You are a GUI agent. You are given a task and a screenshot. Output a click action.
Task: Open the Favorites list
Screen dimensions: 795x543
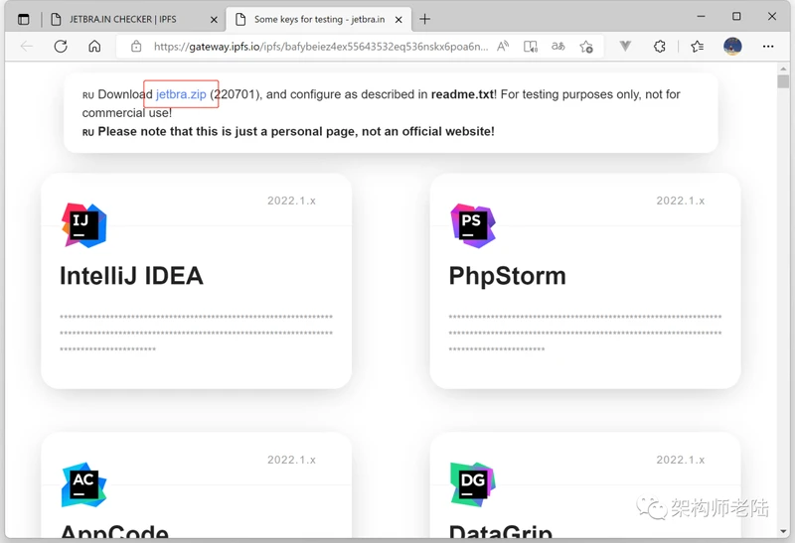(x=698, y=47)
